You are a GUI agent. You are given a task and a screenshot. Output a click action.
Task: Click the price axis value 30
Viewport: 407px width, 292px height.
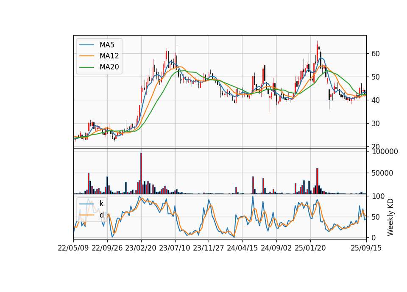click(x=376, y=123)
